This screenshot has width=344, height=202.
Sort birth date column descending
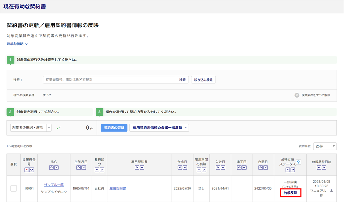[84, 167]
